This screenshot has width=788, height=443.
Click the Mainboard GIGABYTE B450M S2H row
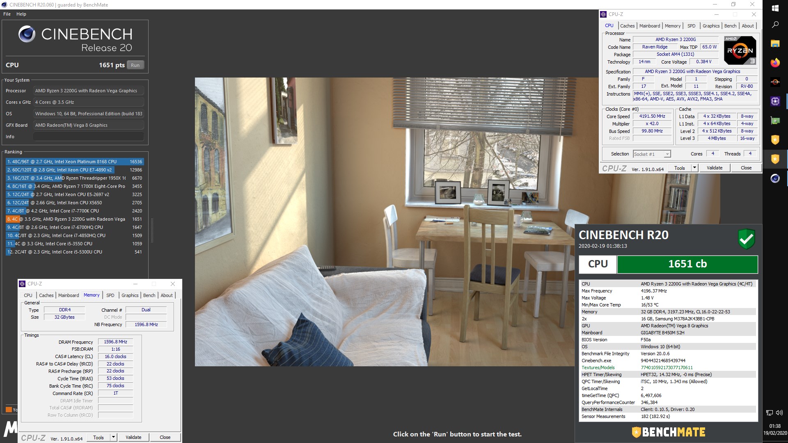click(668, 333)
